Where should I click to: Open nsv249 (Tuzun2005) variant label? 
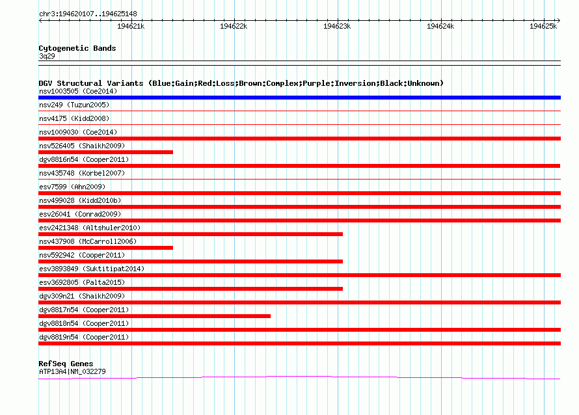[x=74, y=105]
